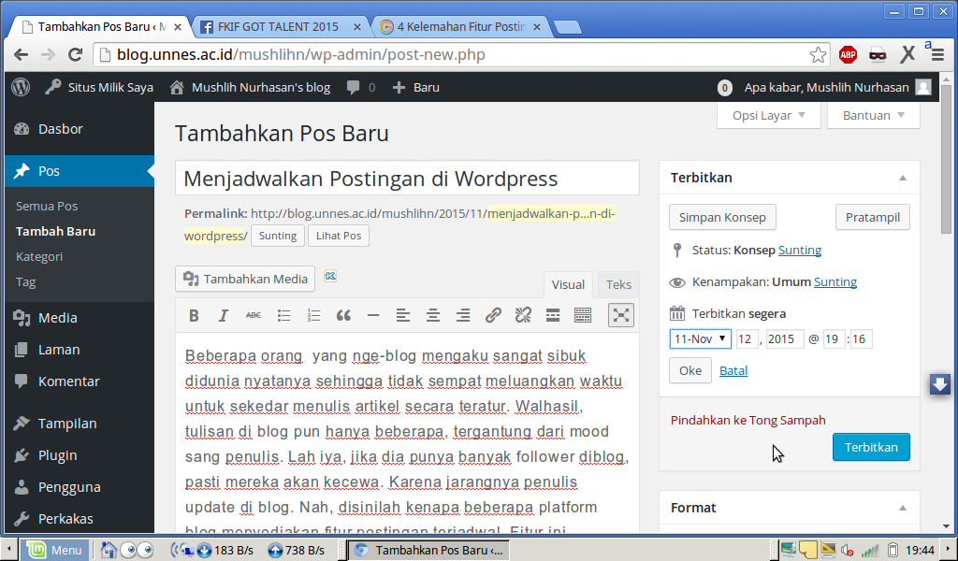Insert Read More tag icon
This screenshot has height=561, width=958.
pos(553,316)
